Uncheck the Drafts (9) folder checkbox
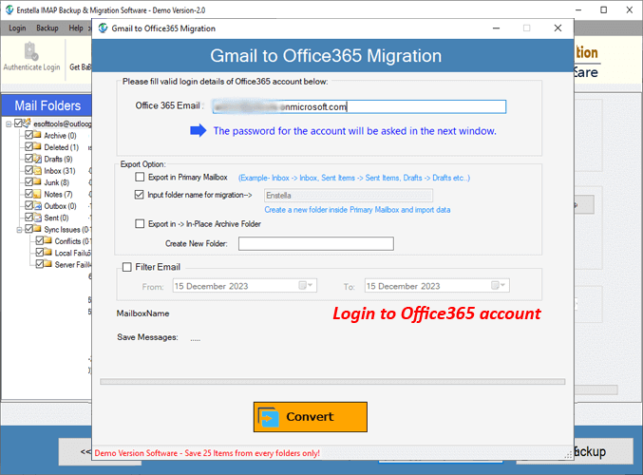 [28, 159]
